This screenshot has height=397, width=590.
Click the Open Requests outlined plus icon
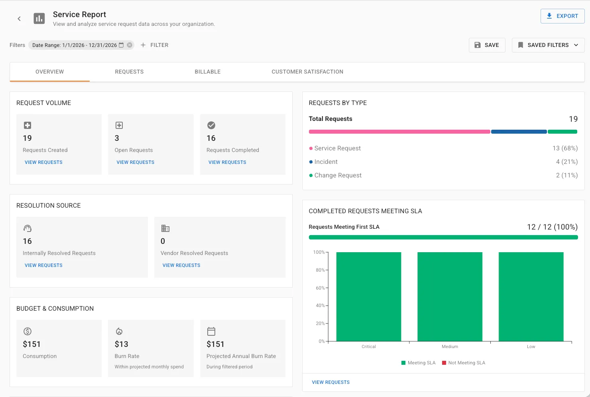[x=119, y=125]
